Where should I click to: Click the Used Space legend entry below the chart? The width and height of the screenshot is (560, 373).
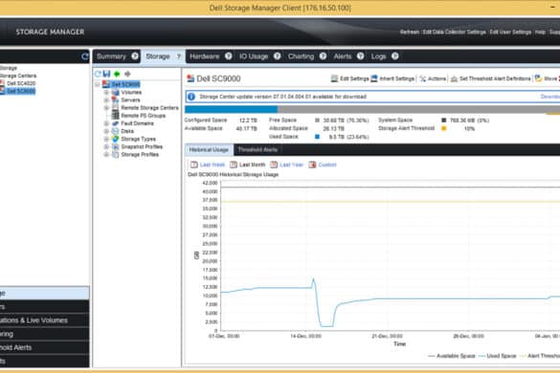point(497,356)
